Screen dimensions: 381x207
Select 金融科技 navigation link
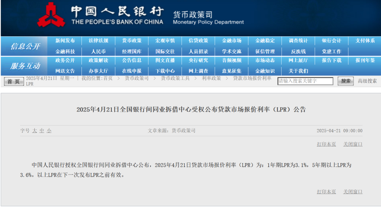65,51
